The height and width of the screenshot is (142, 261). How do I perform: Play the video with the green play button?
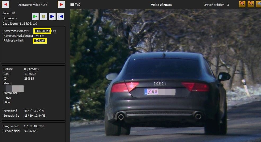(x=35, y=16)
